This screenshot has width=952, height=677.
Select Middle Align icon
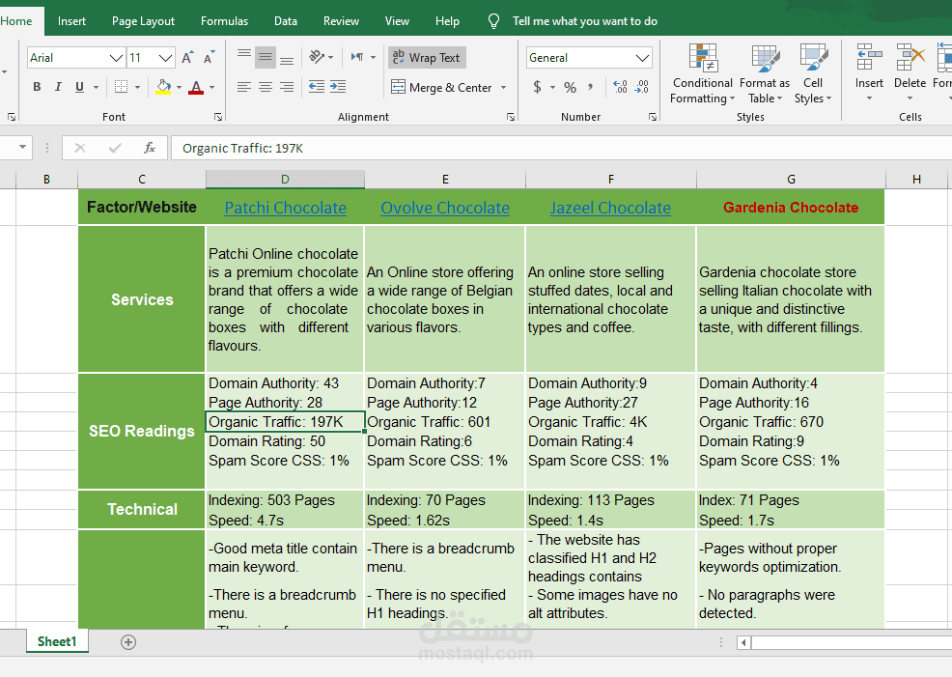click(266, 58)
